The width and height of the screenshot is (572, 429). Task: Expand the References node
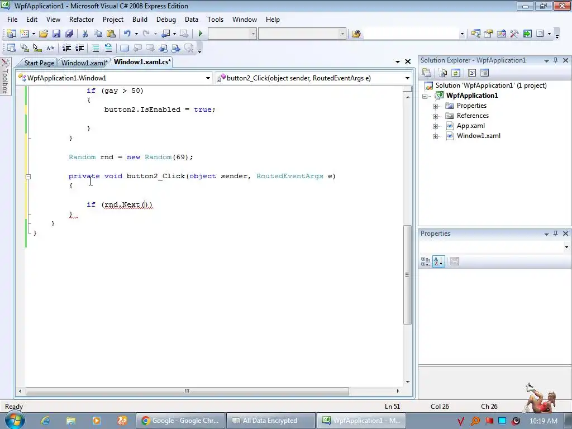coord(435,116)
